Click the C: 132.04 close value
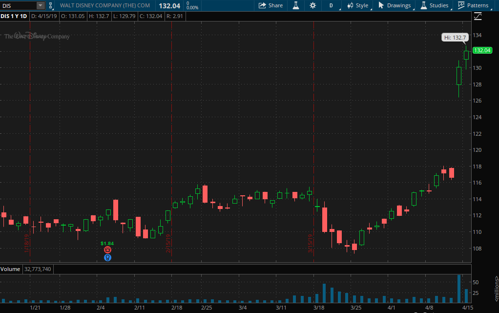Image resolution: width=499 pixels, height=313 pixels. point(150,16)
